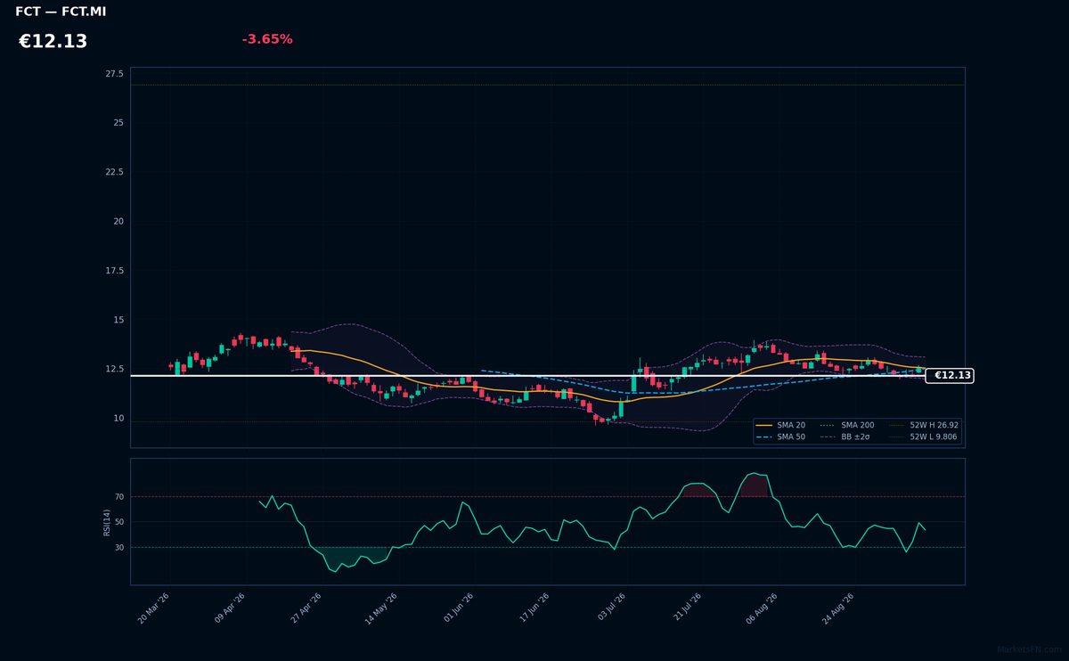Select the RSI 70 overbought level label
This screenshot has height=661, width=1069.
119,496
